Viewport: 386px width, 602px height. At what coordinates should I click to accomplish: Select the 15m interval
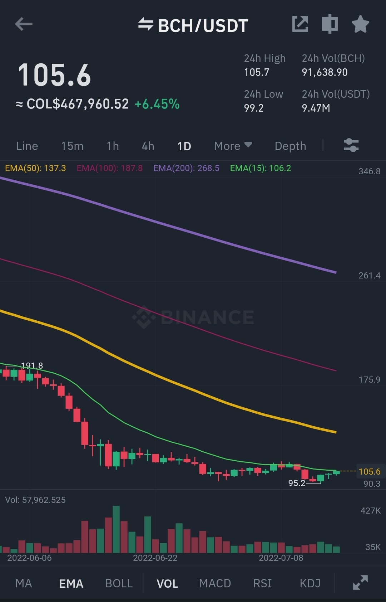(72, 146)
